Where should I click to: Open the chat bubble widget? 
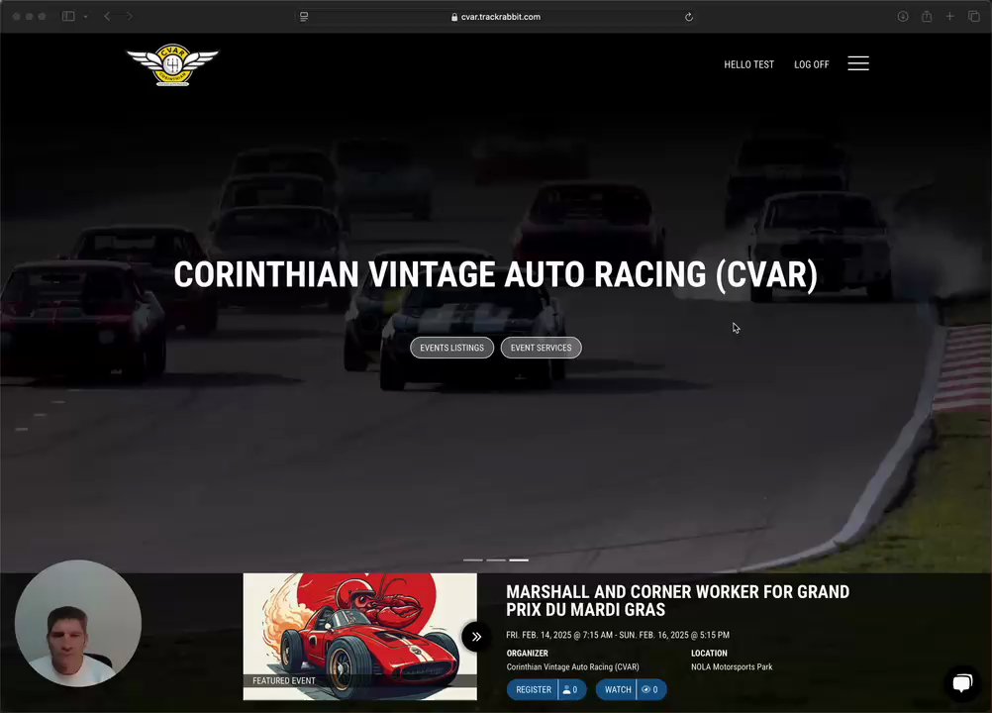point(962,682)
